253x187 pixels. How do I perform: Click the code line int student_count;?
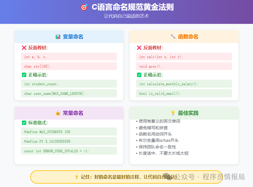(x=69, y=84)
